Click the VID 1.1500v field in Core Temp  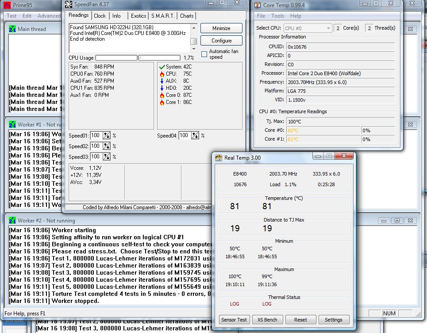[x=340, y=100]
